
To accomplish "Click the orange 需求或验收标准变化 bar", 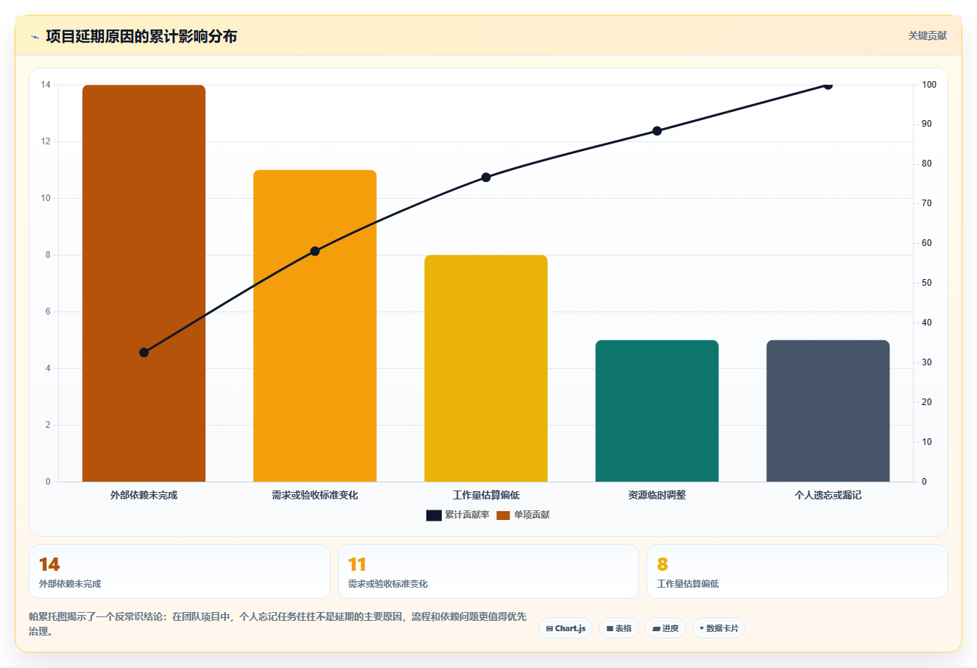I will [x=315, y=326].
